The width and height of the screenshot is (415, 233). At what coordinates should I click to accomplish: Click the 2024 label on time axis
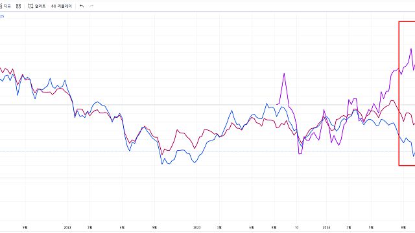click(x=326, y=227)
